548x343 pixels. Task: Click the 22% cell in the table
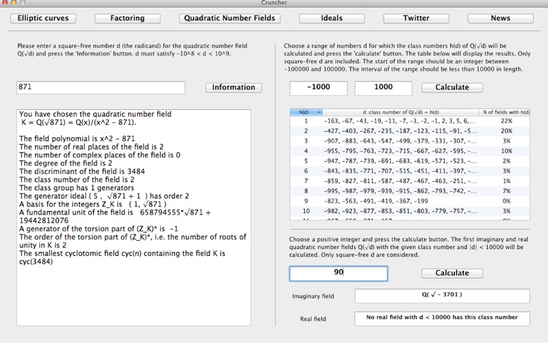tap(506, 121)
